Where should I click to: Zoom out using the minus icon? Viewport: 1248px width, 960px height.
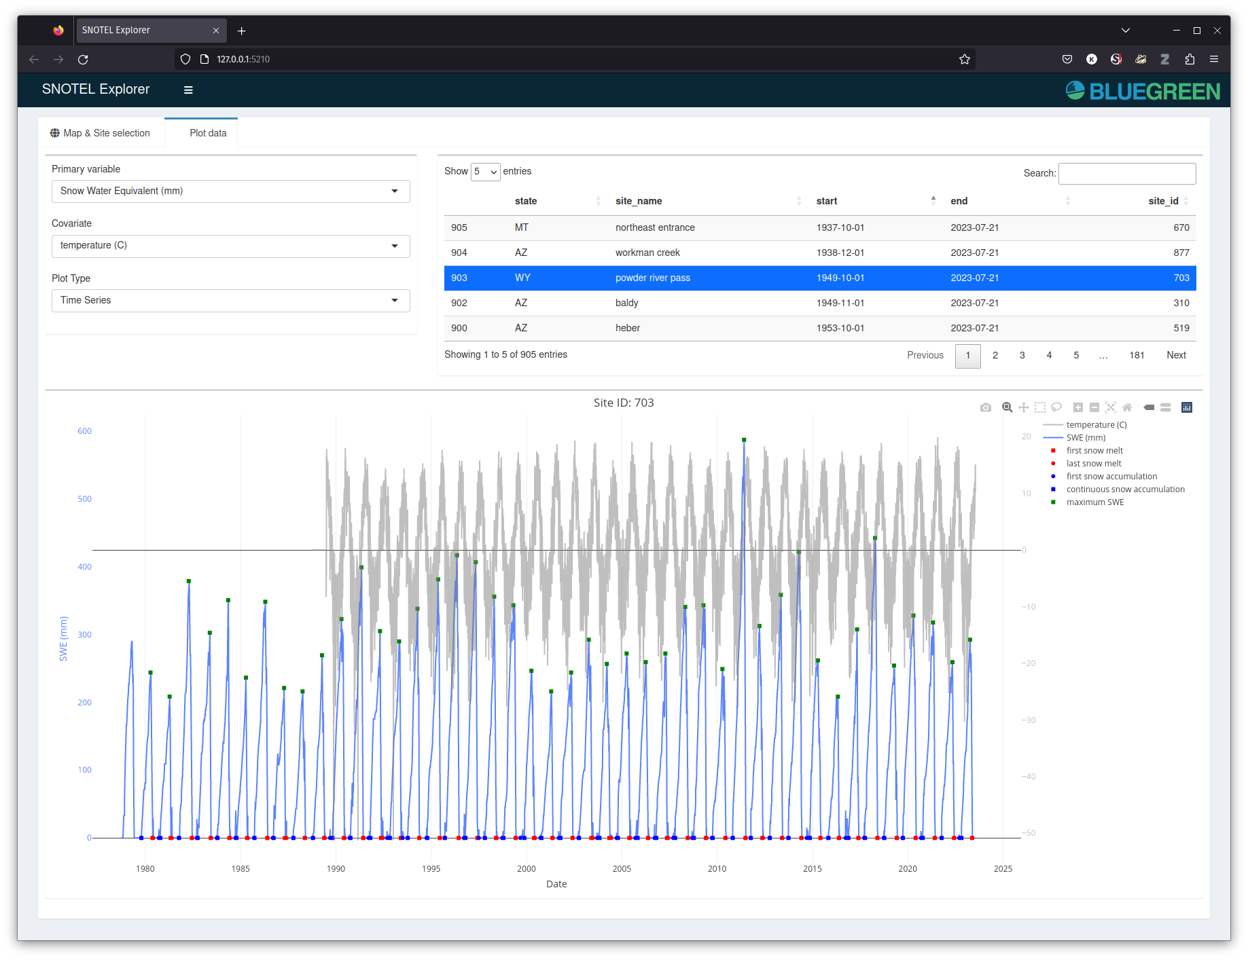[x=1094, y=407]
